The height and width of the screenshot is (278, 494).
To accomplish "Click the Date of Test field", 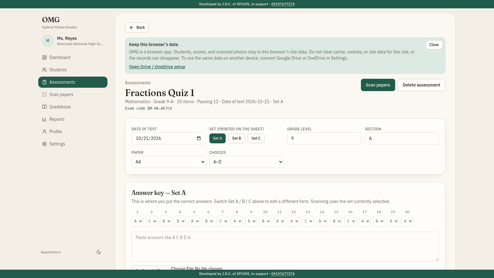I will click(169, 138).
